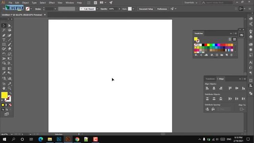
Task: Select the Shape Builder tool
Action: tap(4, 63)
